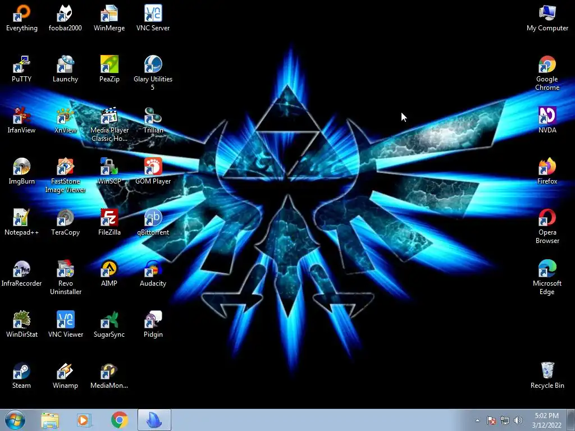Open Windows Explorer from the taskbar

click(50, 420)
